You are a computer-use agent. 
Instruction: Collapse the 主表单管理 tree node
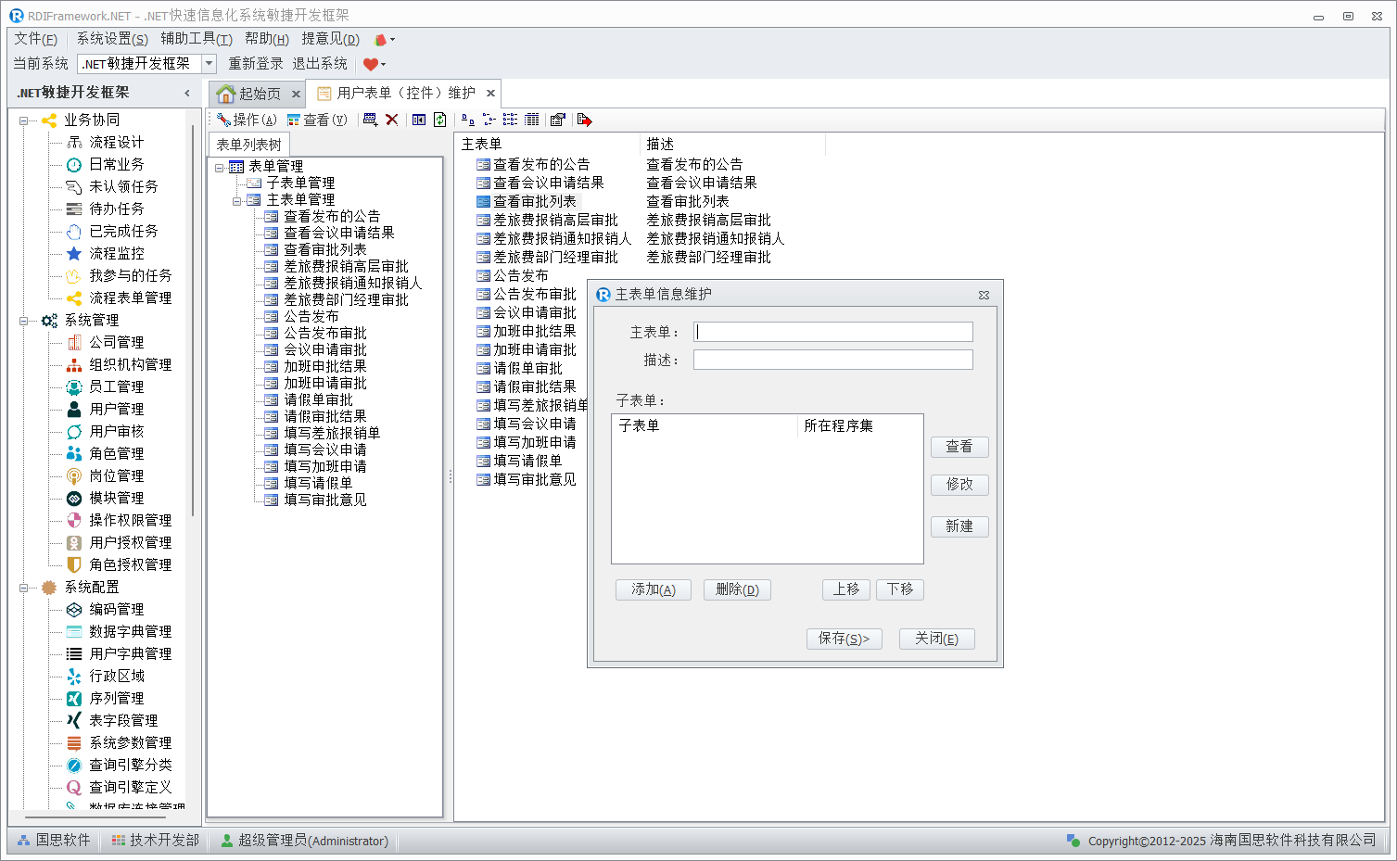pyautogui.click(x=237, y=200)
